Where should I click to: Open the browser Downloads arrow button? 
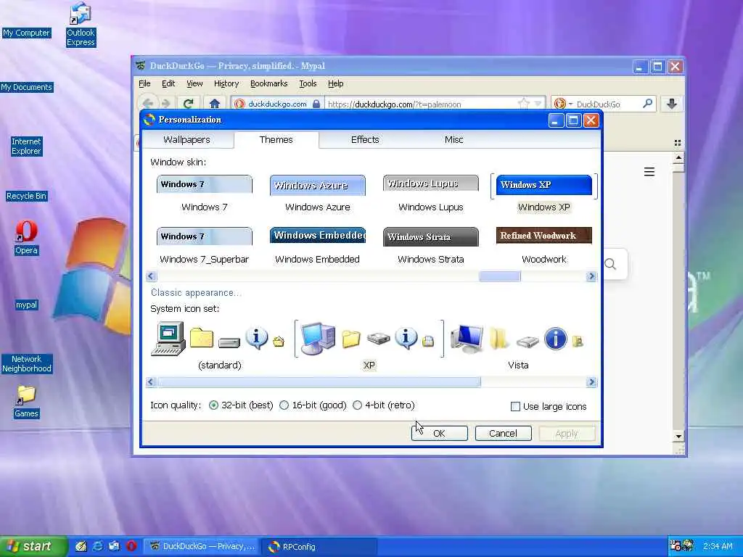pyautogui.click(x=671, y=104)
